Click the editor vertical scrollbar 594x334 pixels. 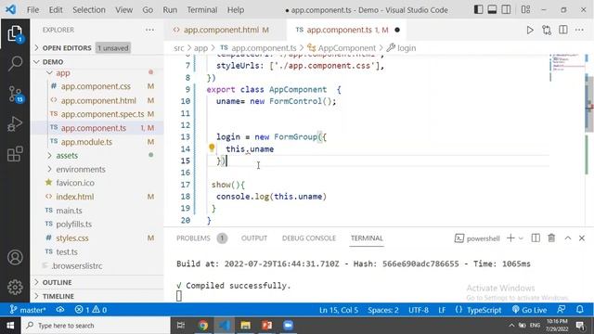pyautogui.click(x=589, y=104)
